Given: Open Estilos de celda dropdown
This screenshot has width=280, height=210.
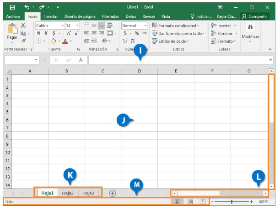Looking at the screenshot, I should click(x=170, y=41).
